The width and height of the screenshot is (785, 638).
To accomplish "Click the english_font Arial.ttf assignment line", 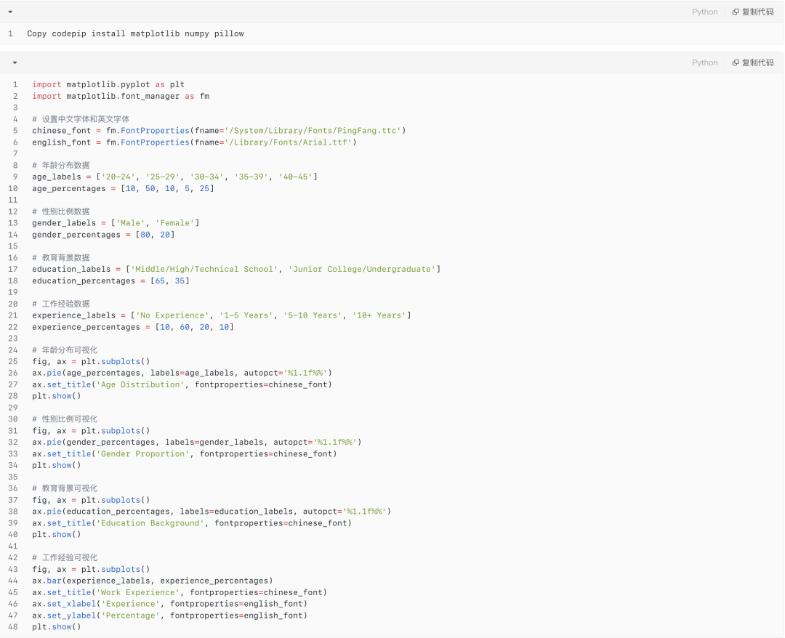I will point(194,142).
